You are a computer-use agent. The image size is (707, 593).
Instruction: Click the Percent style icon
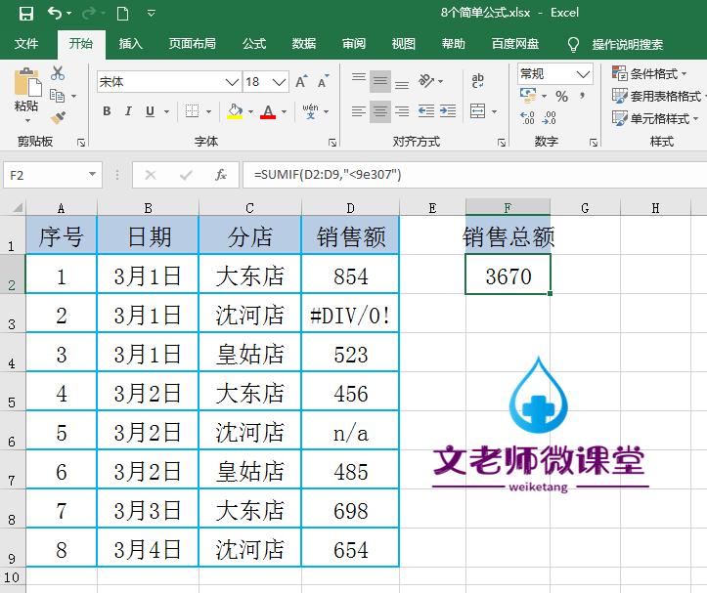[562, 96]
